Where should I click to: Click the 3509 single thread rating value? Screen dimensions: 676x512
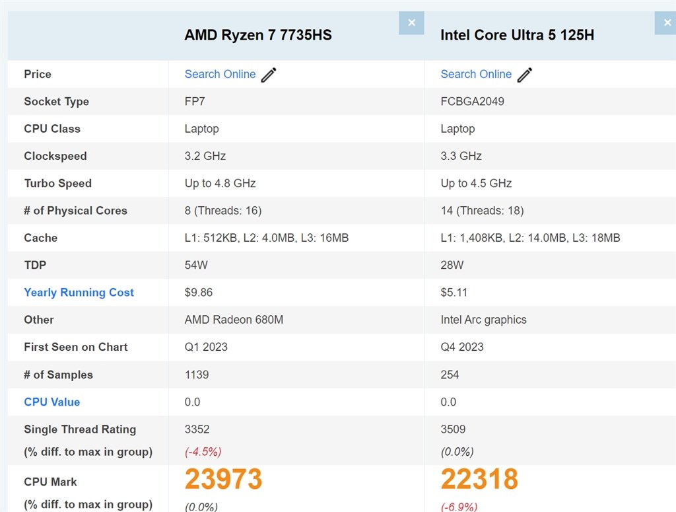pyautogui.click(x=453, y=429)
